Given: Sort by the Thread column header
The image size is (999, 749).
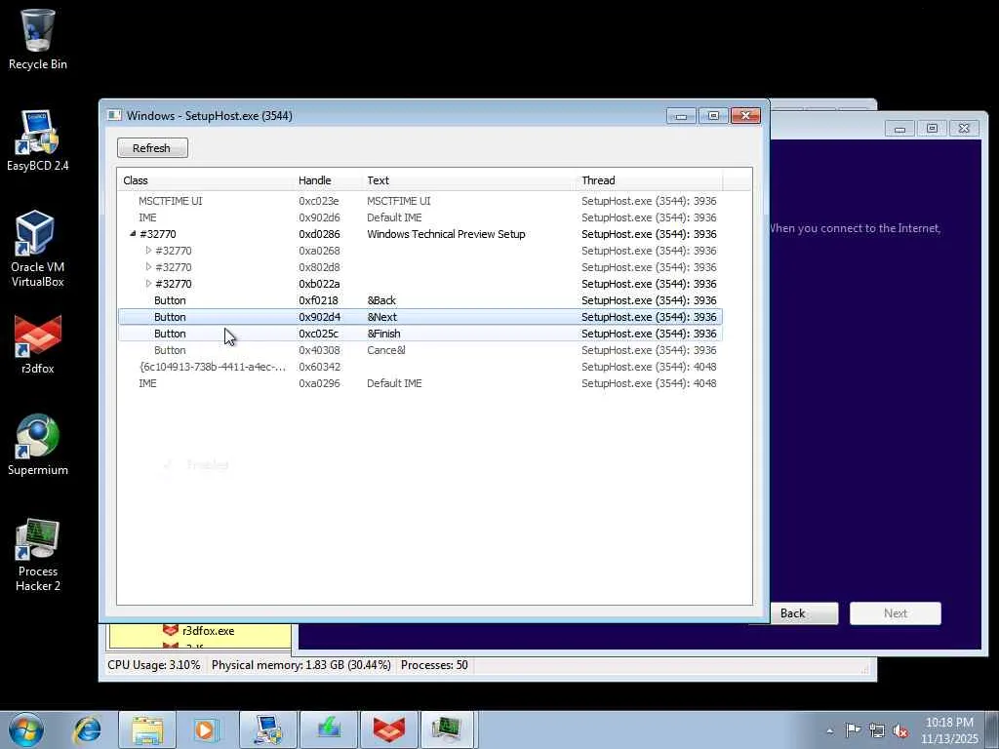Looking at the screenshot, I should pyautogui.click(x=650, y=180).
